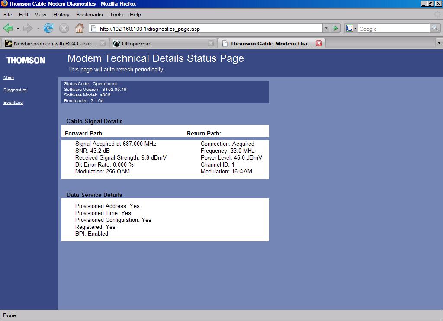Open the back history dropdown arrow
443x321 pixels.
pos(18,29)
